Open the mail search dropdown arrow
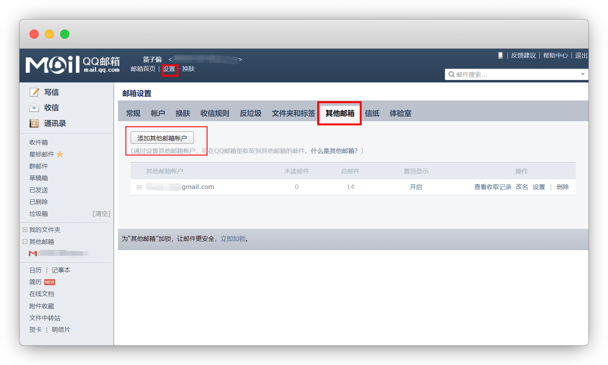The width and height of the screenshot is (608, 365). coord(582,74)
